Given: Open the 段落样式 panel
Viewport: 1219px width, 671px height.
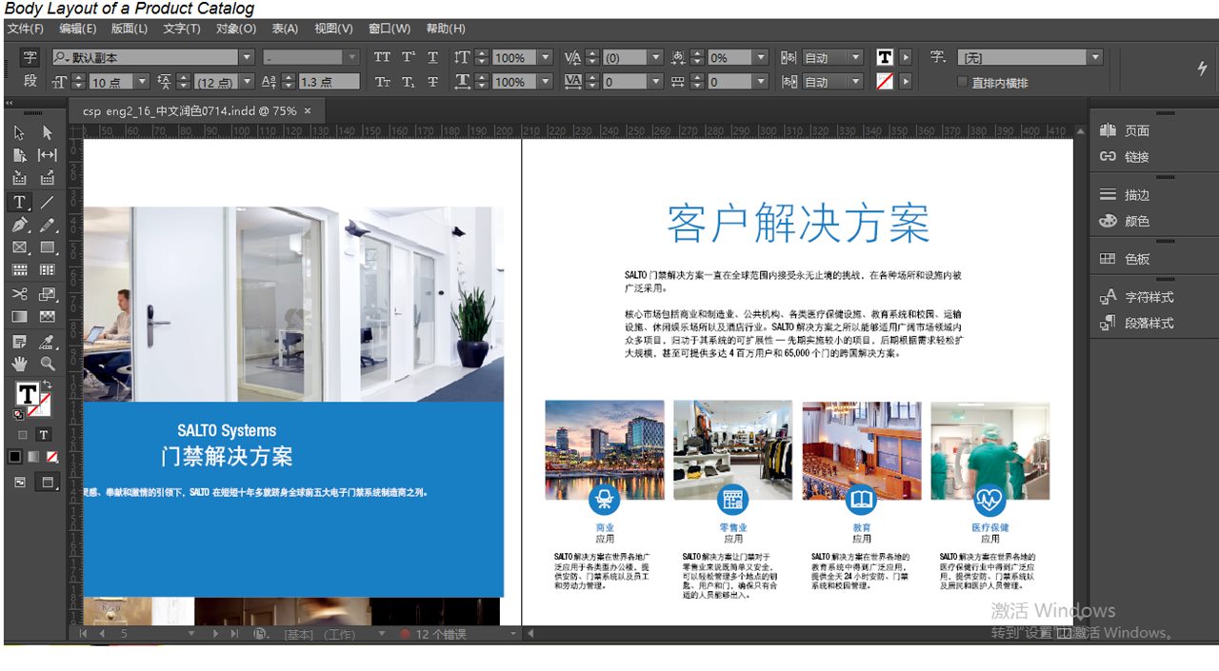Looking at the screenshot, I should click(x=1137, y=323).
